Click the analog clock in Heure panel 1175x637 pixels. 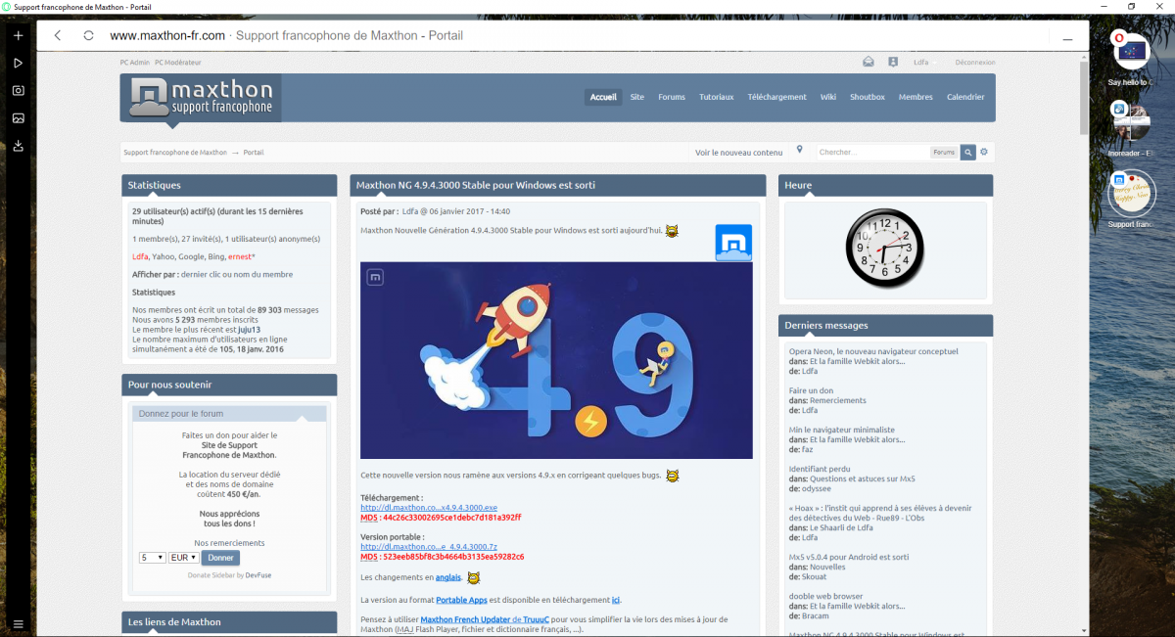point(885,249)
